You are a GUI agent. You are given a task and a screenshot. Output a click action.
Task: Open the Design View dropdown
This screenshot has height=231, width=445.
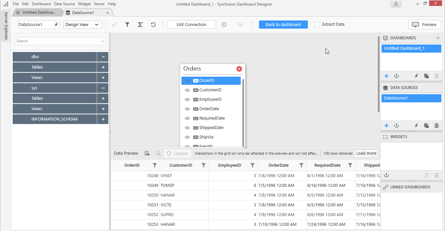(82, 25)
